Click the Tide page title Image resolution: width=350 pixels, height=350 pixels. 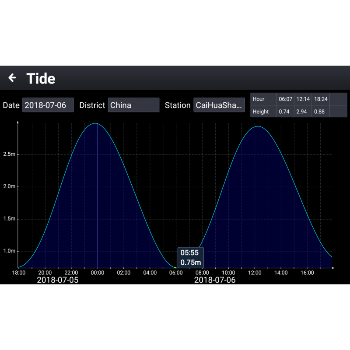click(x=41, y=78)
